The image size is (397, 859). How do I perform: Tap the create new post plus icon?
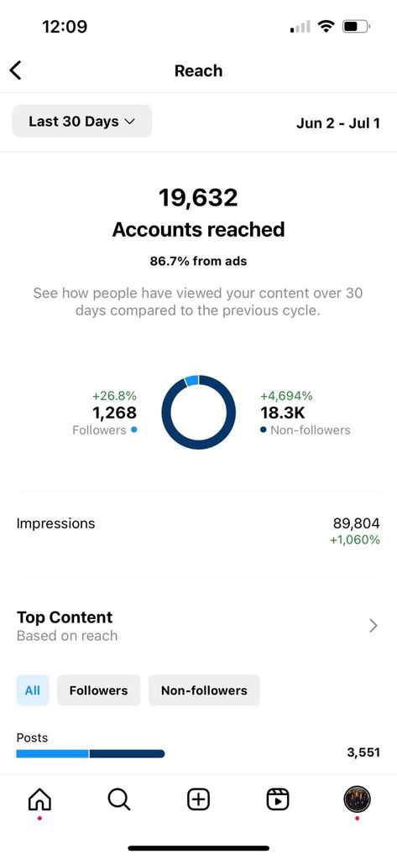[198, 799]
